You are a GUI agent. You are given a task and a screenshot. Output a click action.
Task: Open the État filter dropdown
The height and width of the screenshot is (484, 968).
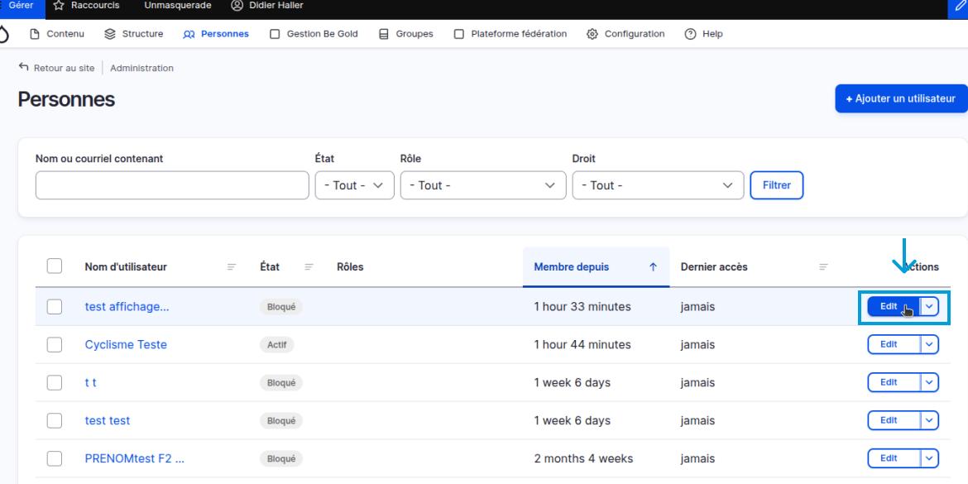coord(354,185)
